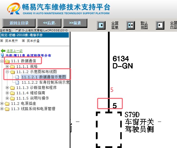
Task: Select the 11.1 数据通信 tree item
Action: [x=24, y=61]
